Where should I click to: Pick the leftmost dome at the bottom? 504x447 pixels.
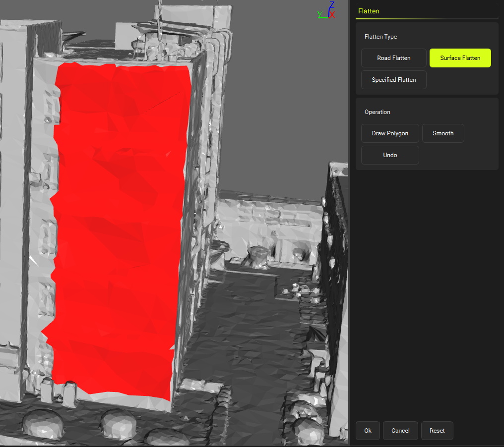tap(42, 423)
